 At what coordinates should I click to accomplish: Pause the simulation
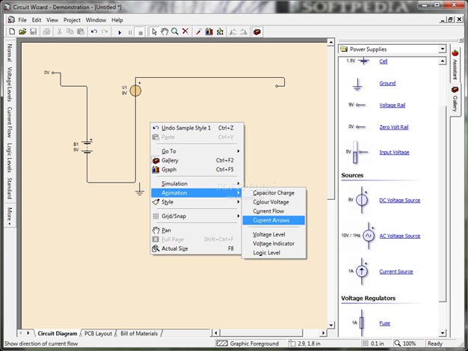(x=130, y=32)
